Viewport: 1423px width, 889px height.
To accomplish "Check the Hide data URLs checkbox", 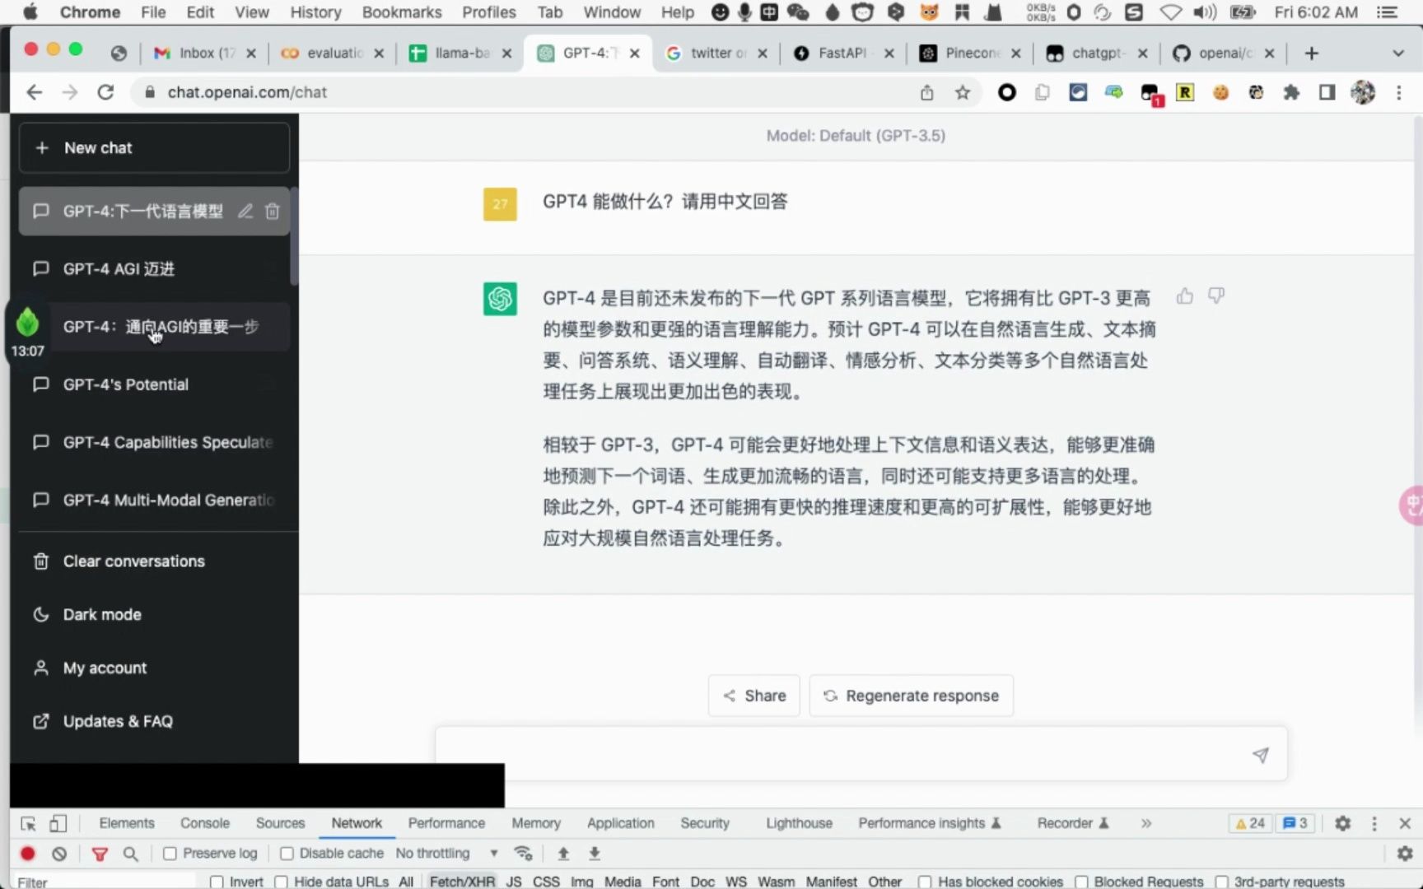I will tap(281, 882).
